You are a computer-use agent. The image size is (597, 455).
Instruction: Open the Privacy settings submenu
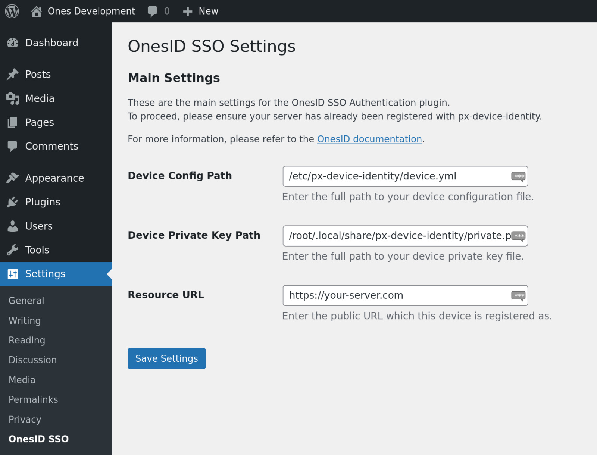25,420
